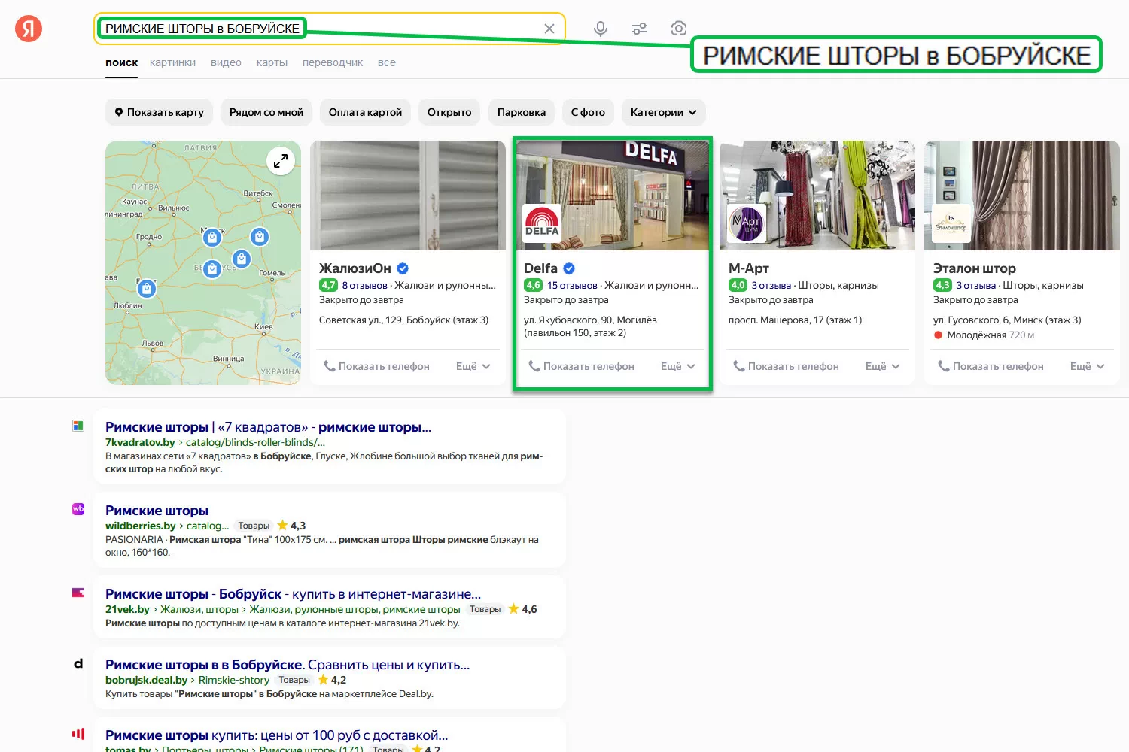The height and width of the screenshot is (752, 1129).
Task: Open the ЖалюзиОн business title
Action: tap(355, 268)
